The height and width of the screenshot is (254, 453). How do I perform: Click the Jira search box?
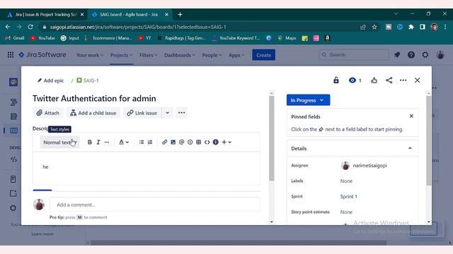[354, 55]
